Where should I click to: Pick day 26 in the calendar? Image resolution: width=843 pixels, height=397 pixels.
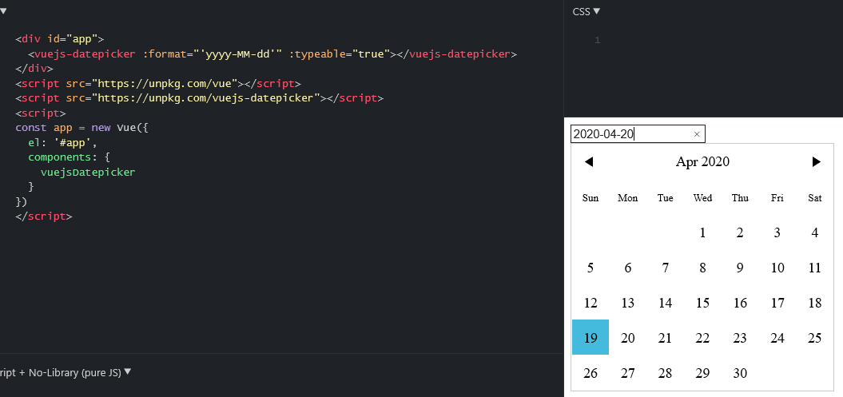[590, 372]
